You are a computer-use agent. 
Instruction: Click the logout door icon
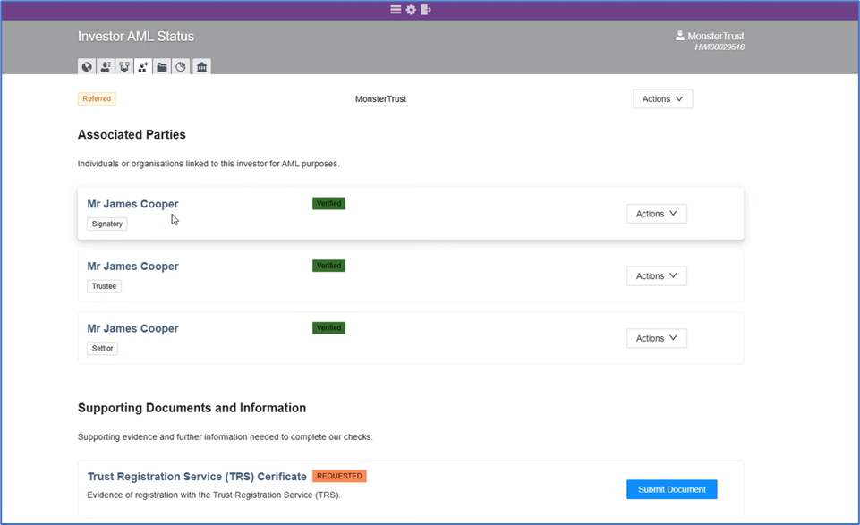[x=426, y=9]
